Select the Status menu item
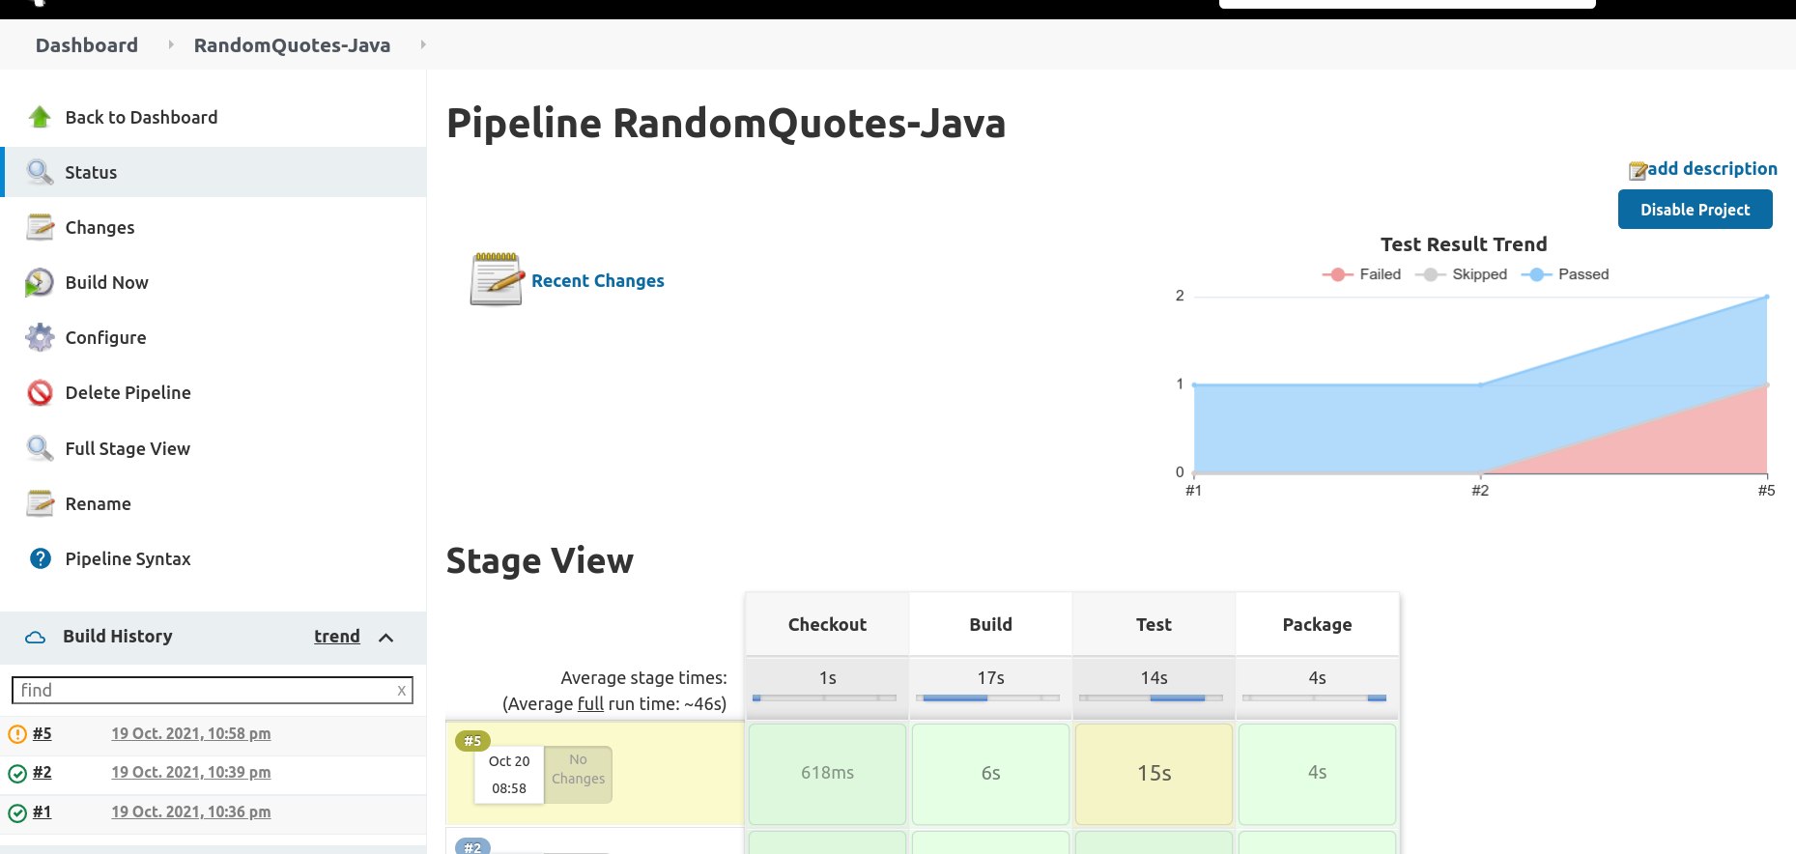The image size is (1796, 854). click(x=214, y=172)
